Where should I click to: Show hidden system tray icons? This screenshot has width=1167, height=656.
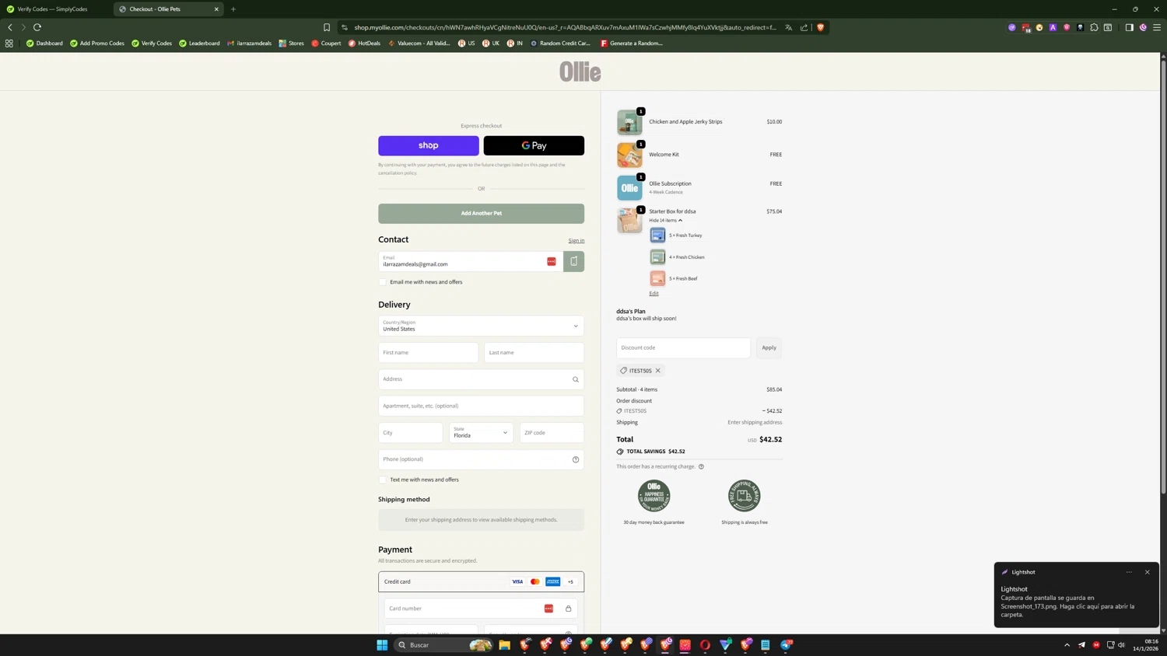1067,645
